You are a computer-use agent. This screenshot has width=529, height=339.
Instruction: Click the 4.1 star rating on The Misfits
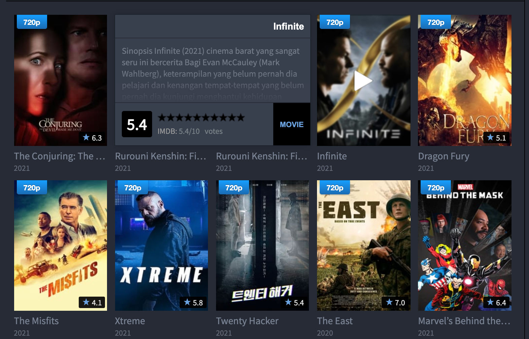(x=92, y=302)
